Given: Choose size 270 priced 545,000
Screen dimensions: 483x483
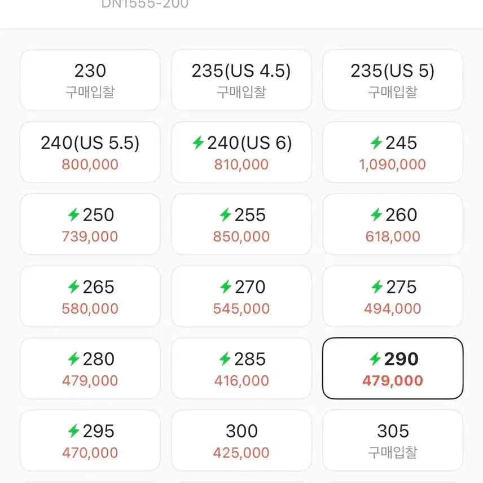Looking at the screenshot, I should [241, 296].
